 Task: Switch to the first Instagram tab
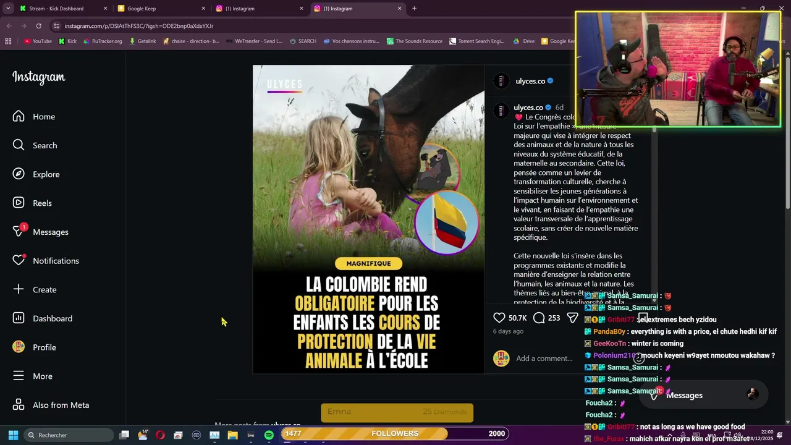click(258, 9)
